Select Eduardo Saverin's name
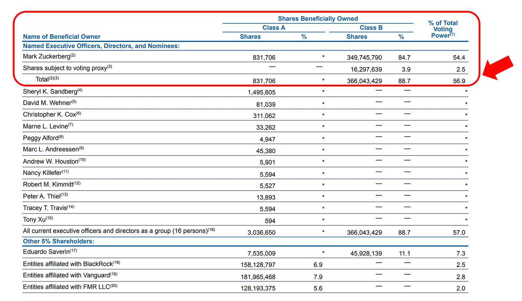Viewport: 522px width, 301px height. click(x=50, y=252)
